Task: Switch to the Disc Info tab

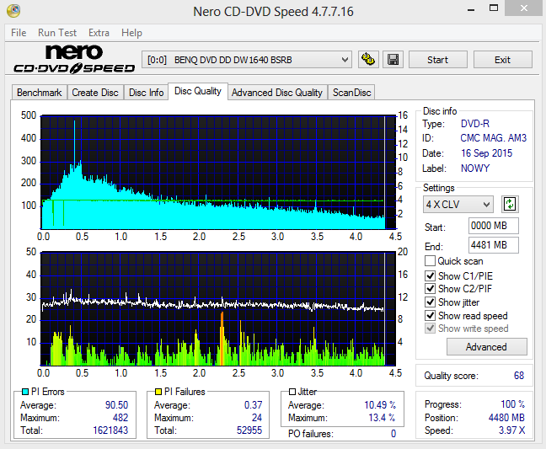Action: click(x=147, y=93)
